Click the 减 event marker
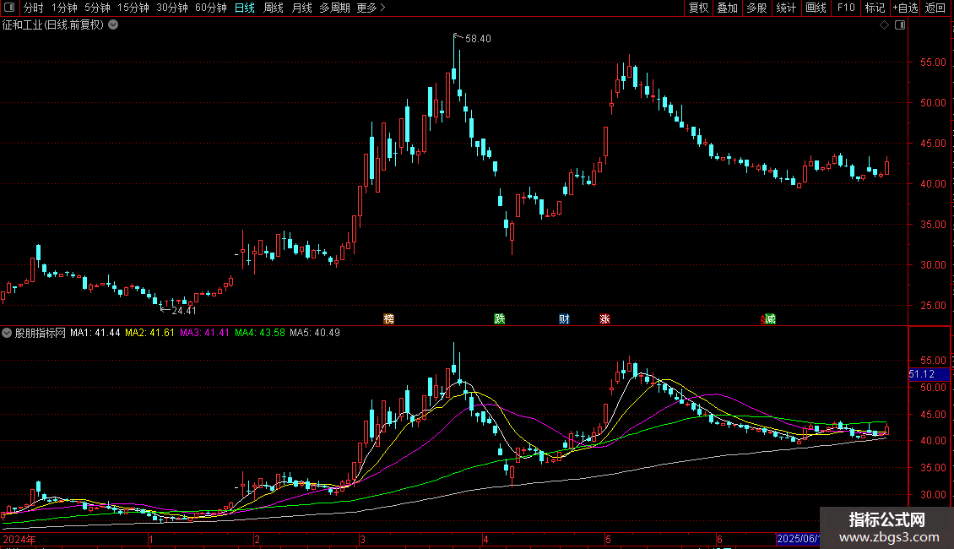 tap(770, 319)
